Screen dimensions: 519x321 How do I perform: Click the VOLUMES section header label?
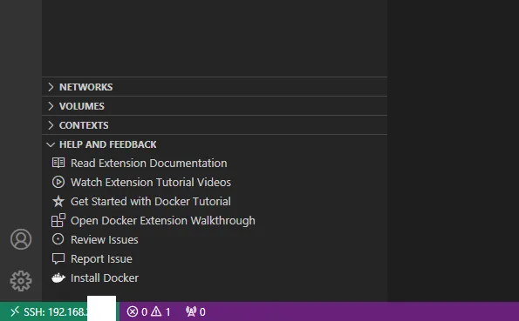coord(82,106)
